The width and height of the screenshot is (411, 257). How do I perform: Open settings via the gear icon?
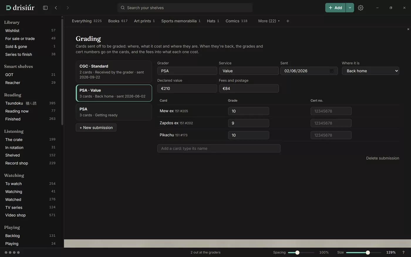click(361, 8)
